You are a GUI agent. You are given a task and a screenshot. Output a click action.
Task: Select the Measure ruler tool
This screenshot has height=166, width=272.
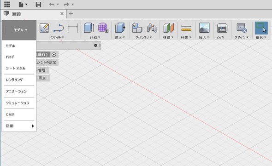click(x=186, y=28)
